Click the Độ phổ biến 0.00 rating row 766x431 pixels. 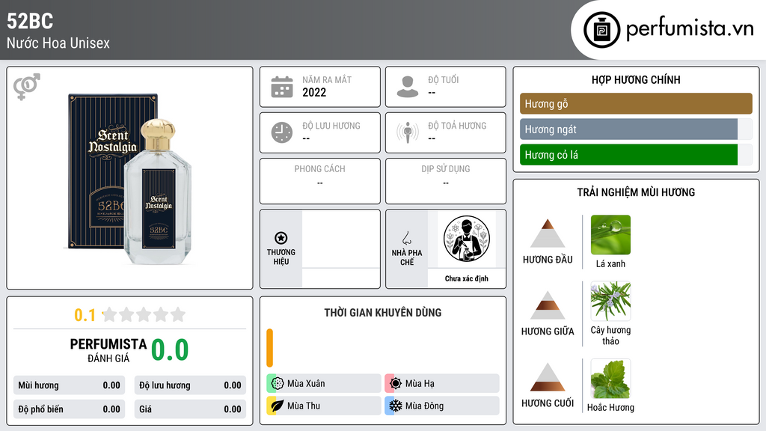click(x=69, y=409)
